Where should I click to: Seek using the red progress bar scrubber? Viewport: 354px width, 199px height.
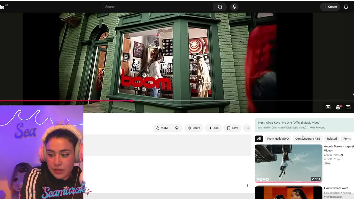131,101
